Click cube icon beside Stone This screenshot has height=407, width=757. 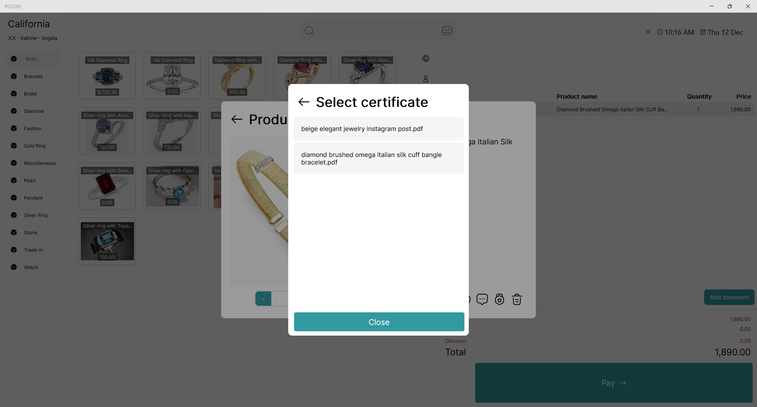(14, 233)
